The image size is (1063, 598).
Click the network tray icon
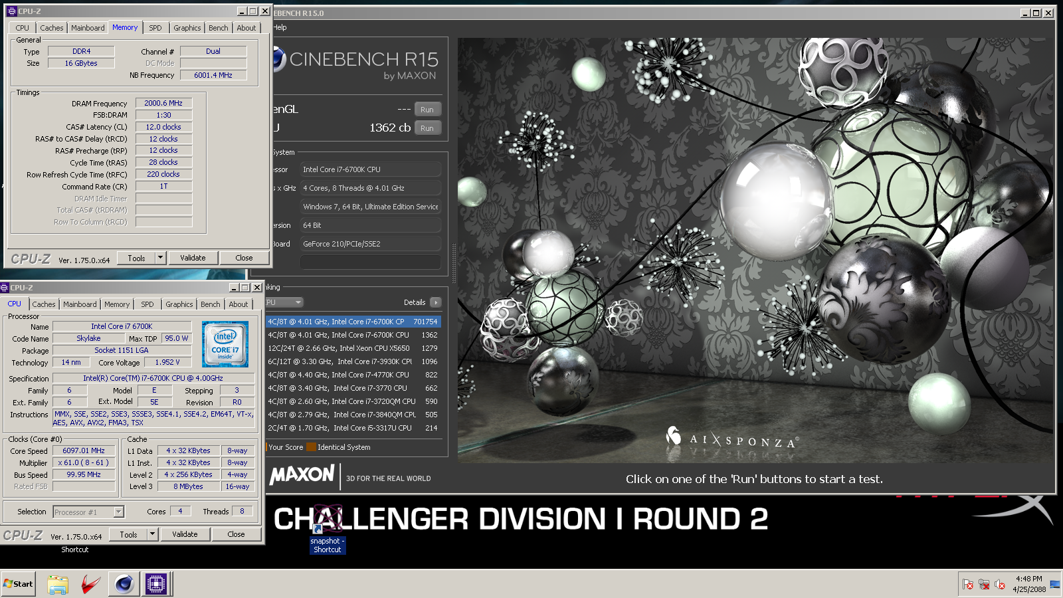click(984, 585)
